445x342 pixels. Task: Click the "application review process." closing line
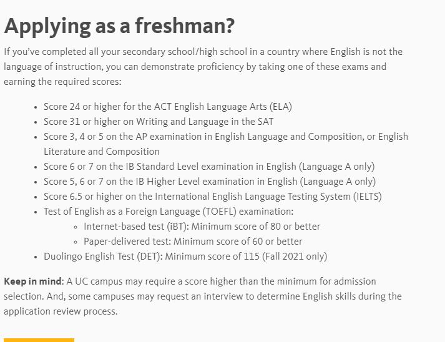pyautogui.click(x=61, y=311)
